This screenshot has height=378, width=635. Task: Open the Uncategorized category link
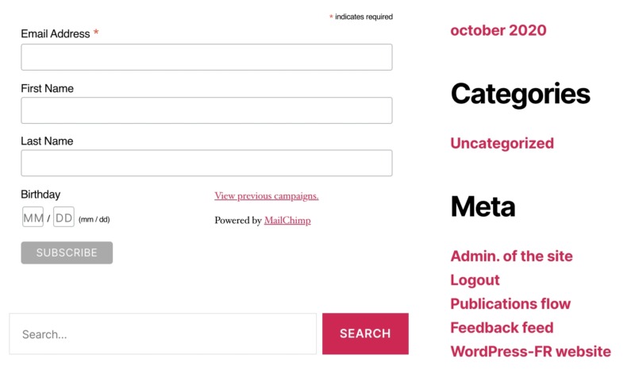tap(502, 144)
